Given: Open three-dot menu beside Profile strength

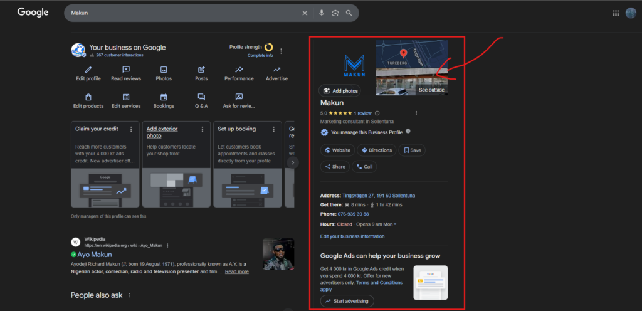Looking at the screenshot, I should click(x=282, y=51).
